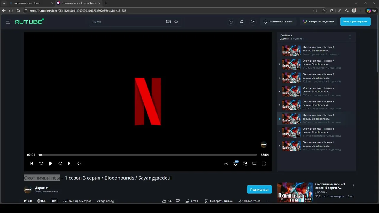This screenshot has width=379, height=213.
Task: Rewind 10 seconds
Action: tap(41, 163)
